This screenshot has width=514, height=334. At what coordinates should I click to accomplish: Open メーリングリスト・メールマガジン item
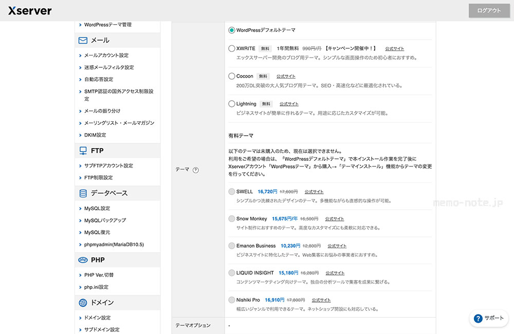(x=119, y=123)
